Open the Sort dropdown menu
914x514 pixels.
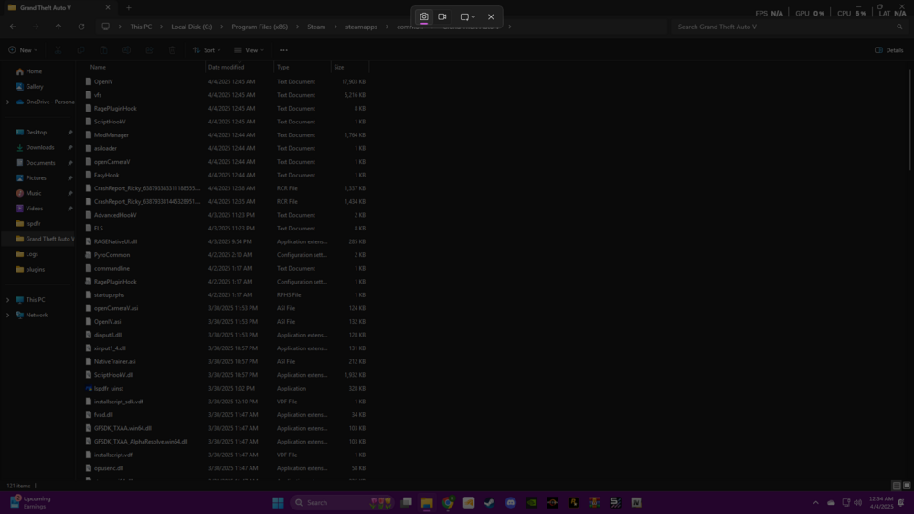[207, 50]
